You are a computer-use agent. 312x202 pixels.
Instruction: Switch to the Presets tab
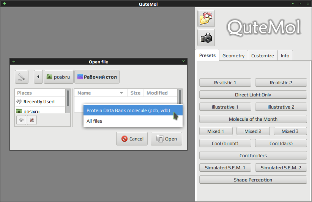[207, 55]
